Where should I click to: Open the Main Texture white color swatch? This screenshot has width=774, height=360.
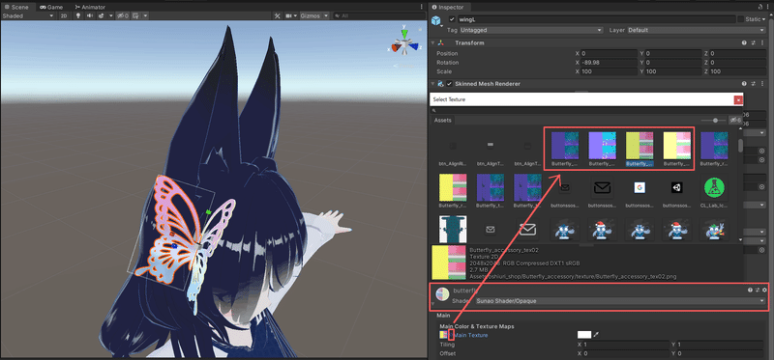584,335
